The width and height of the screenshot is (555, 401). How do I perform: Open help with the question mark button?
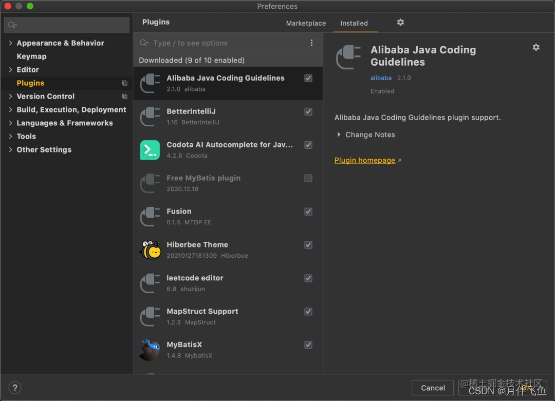point(15,388)
